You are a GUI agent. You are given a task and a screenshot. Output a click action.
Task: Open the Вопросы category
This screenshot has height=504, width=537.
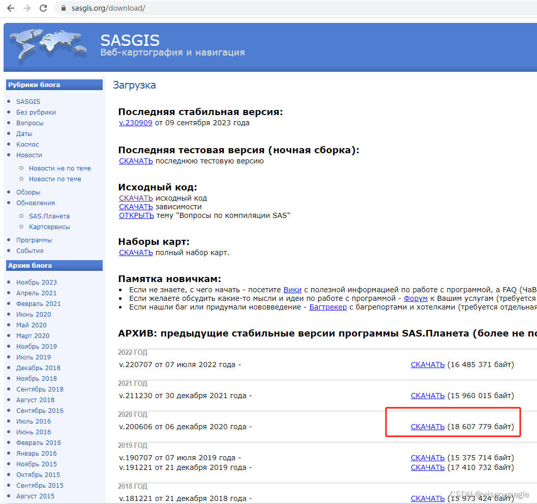30,123
